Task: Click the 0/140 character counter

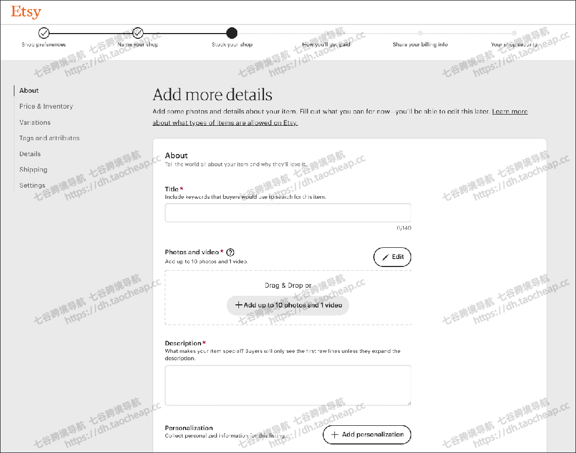Action: click(404, 228)
